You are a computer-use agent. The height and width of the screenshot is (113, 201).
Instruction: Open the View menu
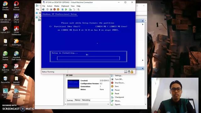click(x=73, y=6)
